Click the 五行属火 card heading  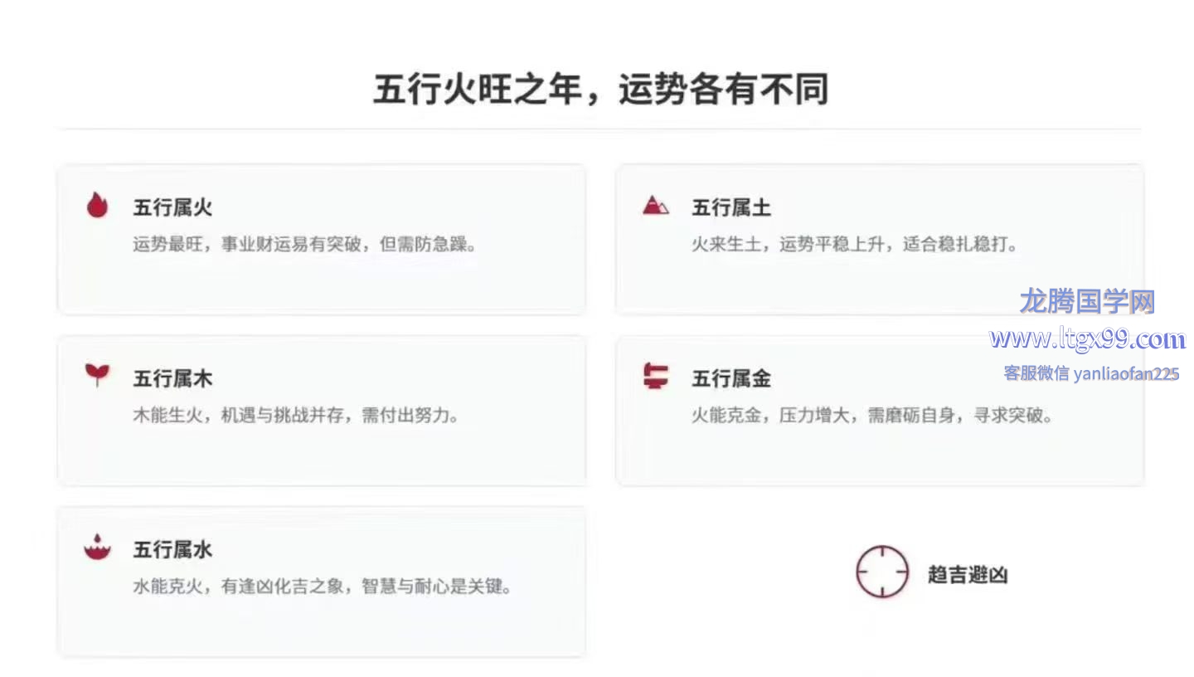(172, 207)
